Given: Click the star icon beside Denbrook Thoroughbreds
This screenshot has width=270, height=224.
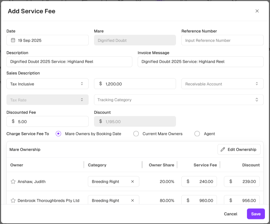Looking at the screenshot, I should pyautogui.click(x=13, y=200).
